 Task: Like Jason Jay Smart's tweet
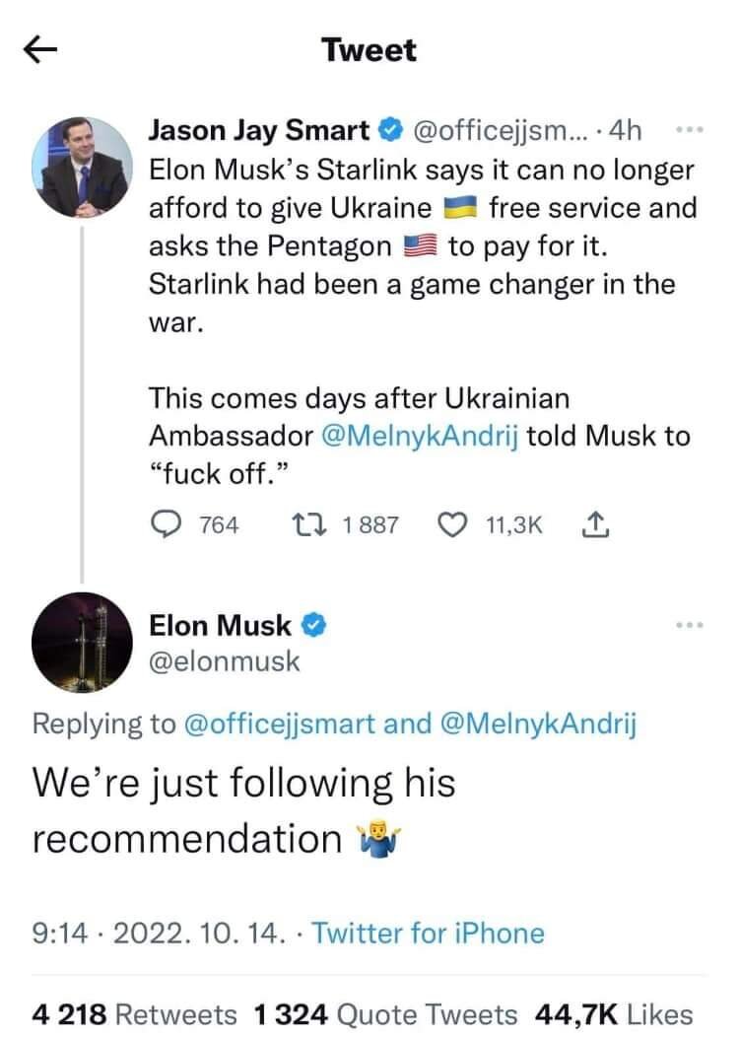(454, 524)
